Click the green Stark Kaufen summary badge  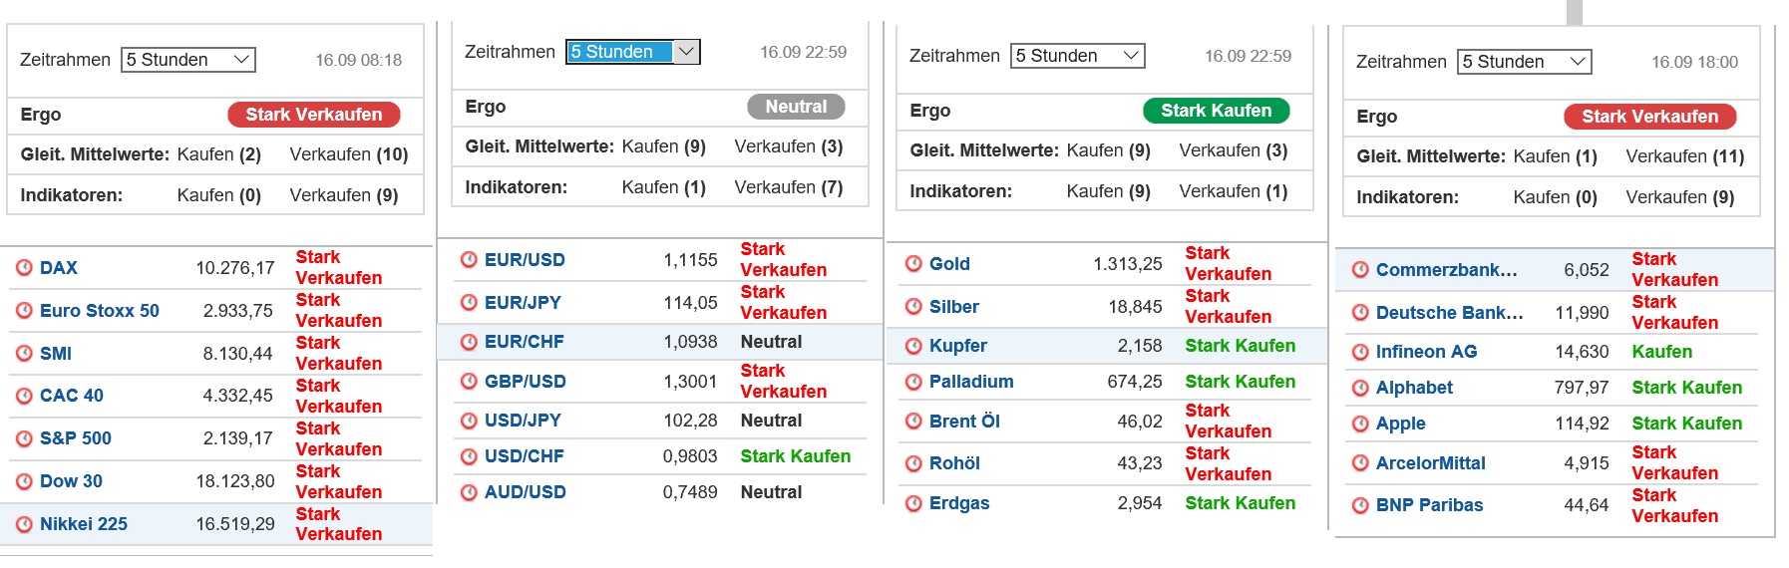[x=1216, y=111]
